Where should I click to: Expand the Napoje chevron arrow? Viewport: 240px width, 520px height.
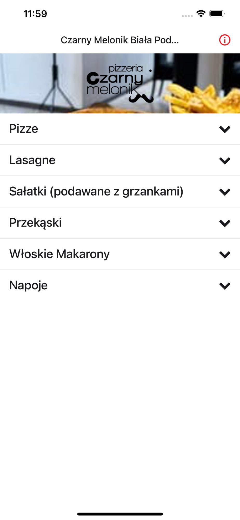pos(225,286)
